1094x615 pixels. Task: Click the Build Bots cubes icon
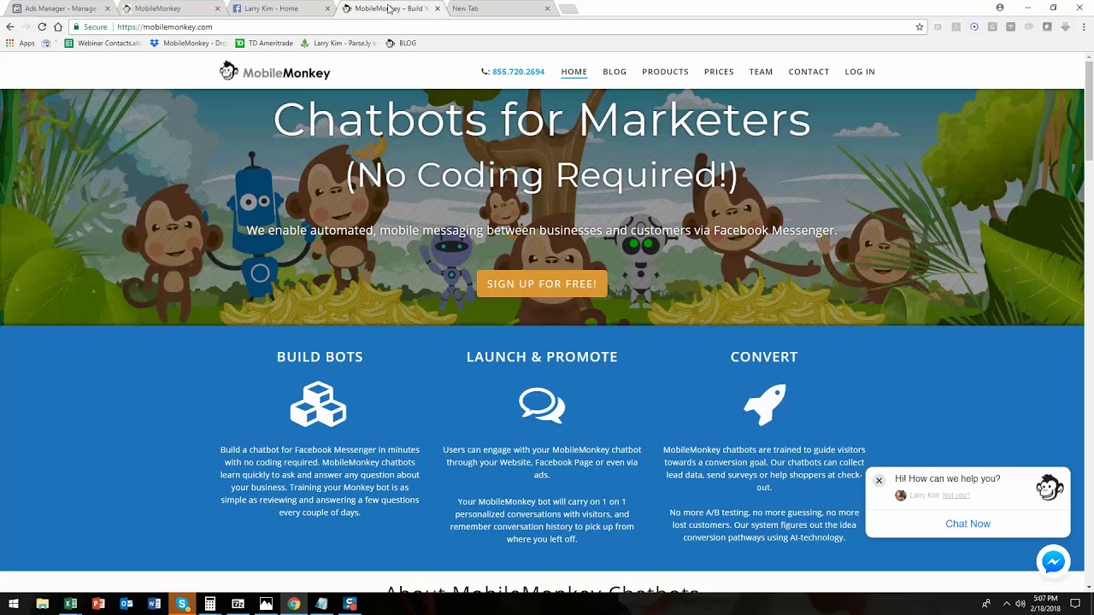pyautogui.click(x=319, y=404)
